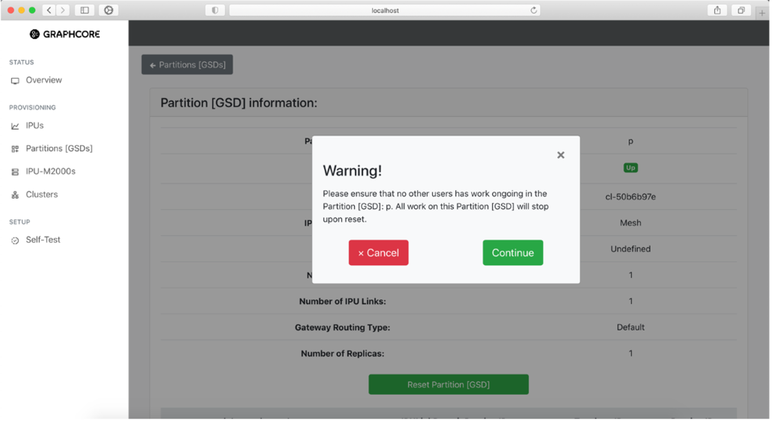This screenshot has width=772, height=421.
Task: Click the Mesh value
Action: tap(631, 223)
